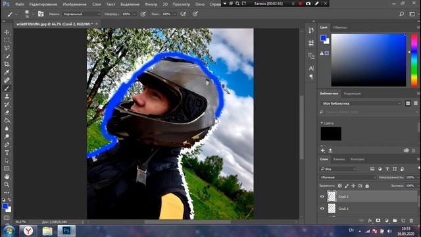
Task: Select the Eraser tool
Action: (x=7, y=113)
